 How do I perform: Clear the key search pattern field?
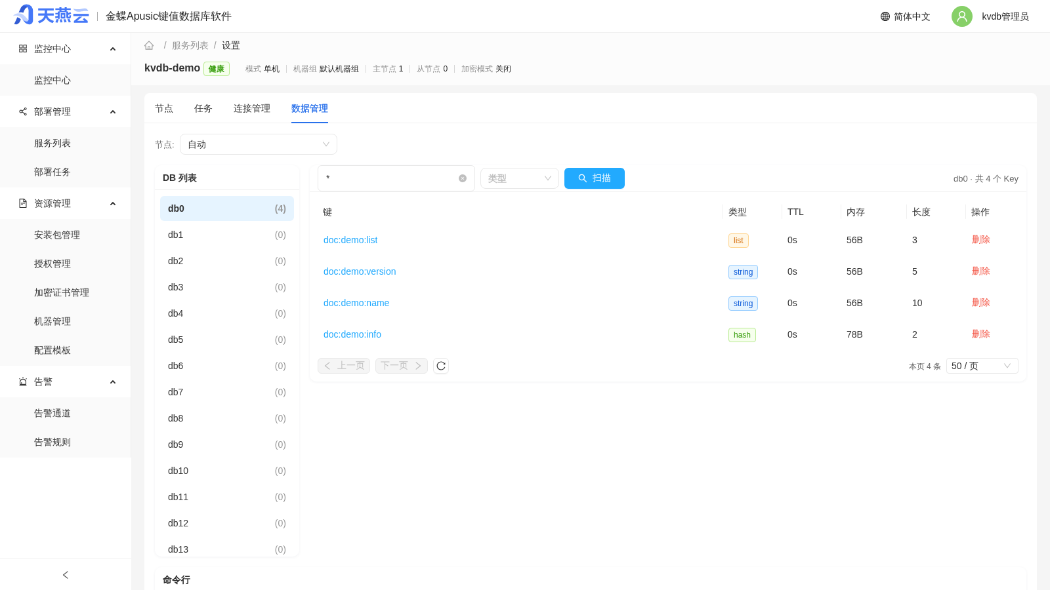coord(463,178)
